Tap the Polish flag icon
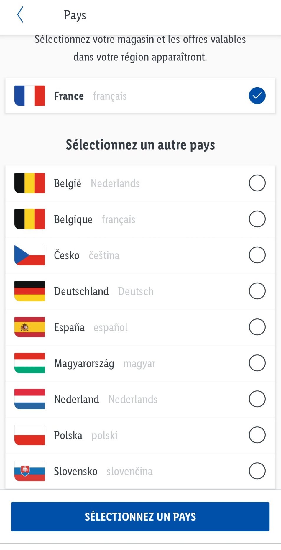The height and width of the screenshot is (550, 281). pos(29,435)
